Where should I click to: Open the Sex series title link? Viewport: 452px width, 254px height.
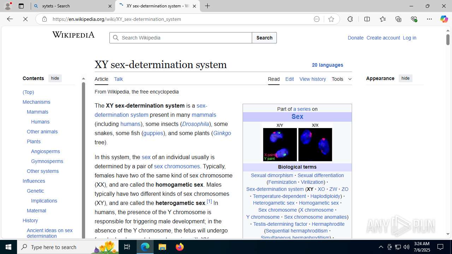[297, 117]
